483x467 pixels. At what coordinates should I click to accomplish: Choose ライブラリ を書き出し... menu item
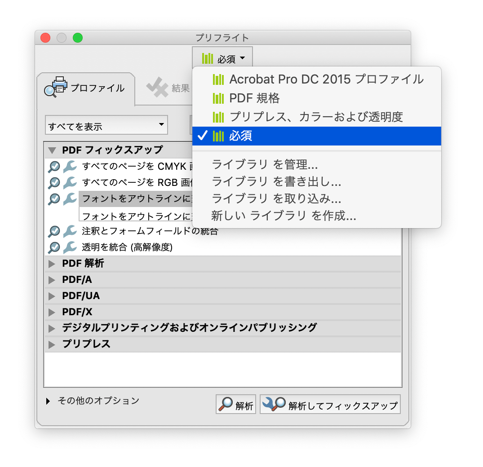[x=317, y=181]
